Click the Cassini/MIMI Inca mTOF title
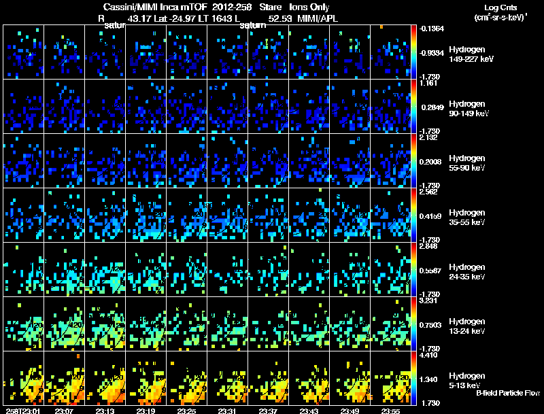 155,7
